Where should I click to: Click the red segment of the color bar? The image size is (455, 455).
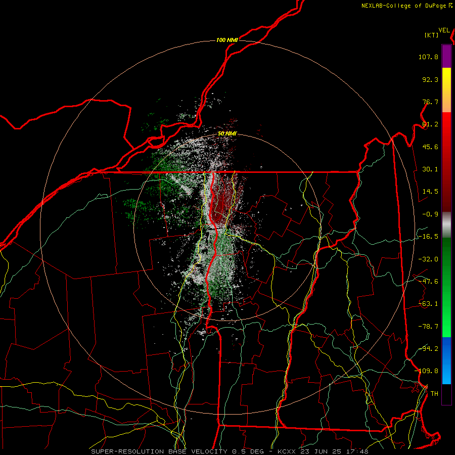tap(446, 162)
